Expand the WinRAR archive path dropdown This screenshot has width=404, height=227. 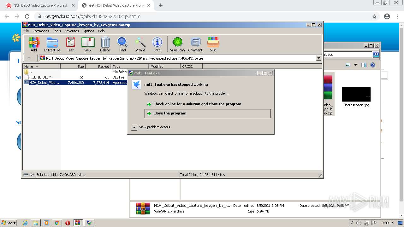pyautogui.click(x=318, y=58)
